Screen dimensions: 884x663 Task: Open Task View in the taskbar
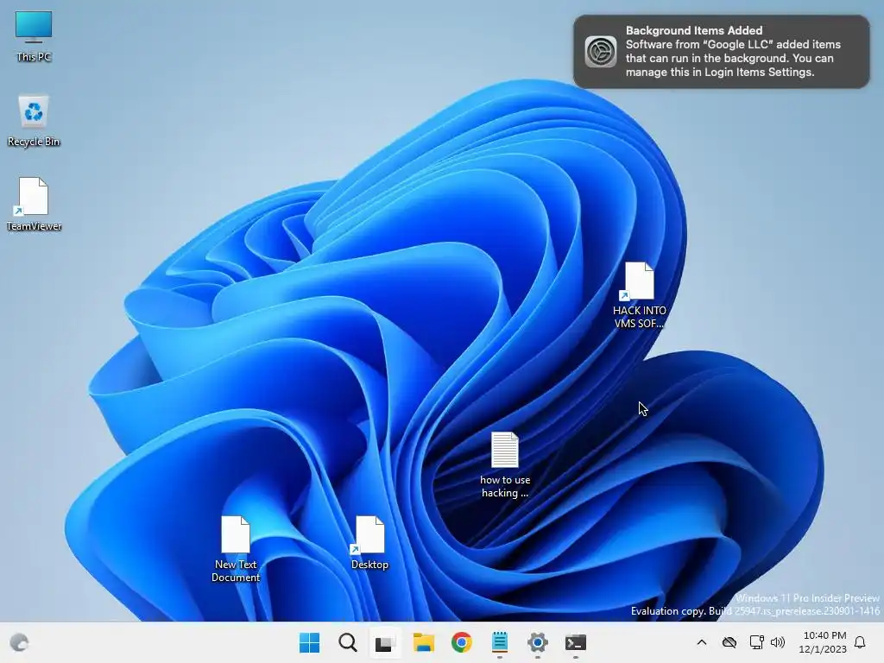pyautogui.click(x=385, y=642)
